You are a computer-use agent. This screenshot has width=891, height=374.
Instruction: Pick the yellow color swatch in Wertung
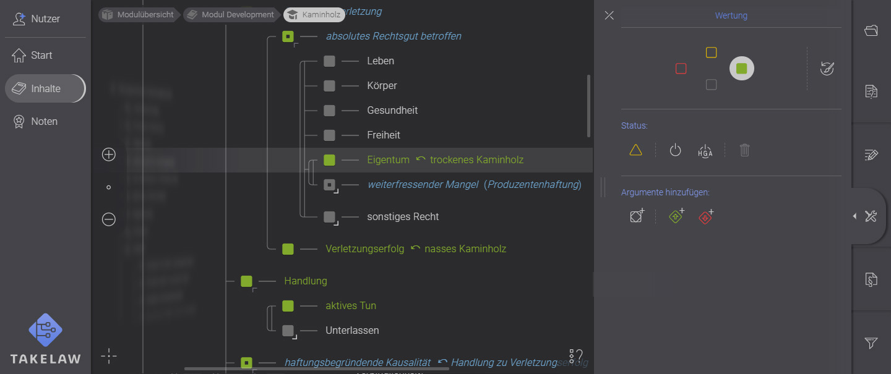click(711, 53)
